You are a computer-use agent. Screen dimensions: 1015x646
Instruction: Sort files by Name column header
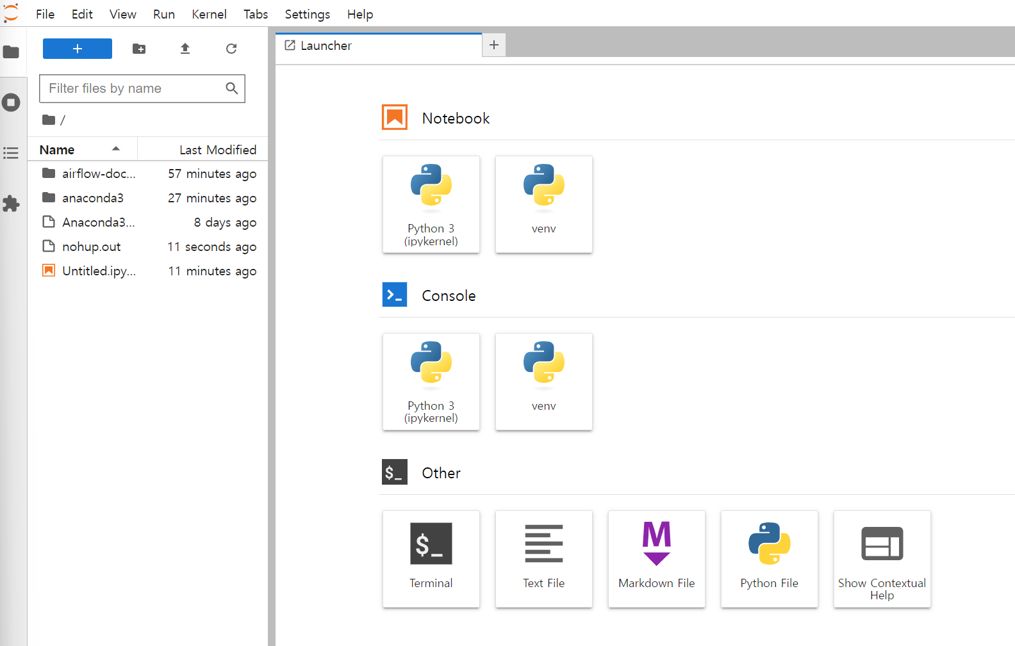(x=83, y=150)
